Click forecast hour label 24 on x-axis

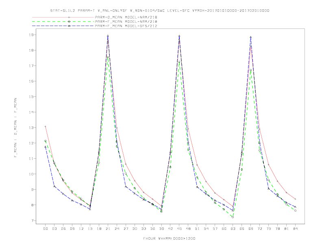pyautogui.click(x=117, y=229)
